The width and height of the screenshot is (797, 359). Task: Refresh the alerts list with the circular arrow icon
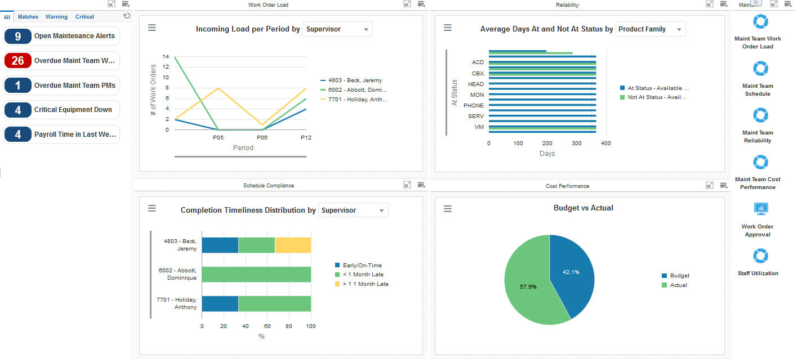[x=127, y=16]
